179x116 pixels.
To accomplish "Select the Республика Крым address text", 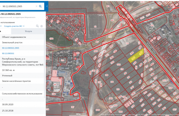I will [x=23, y=62].
